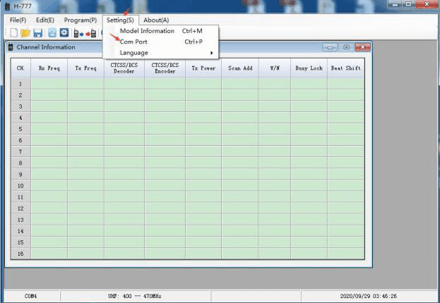Click Tx Power cell in channel 5
This screenshot has height=303, width=440.
coord(203,129)
